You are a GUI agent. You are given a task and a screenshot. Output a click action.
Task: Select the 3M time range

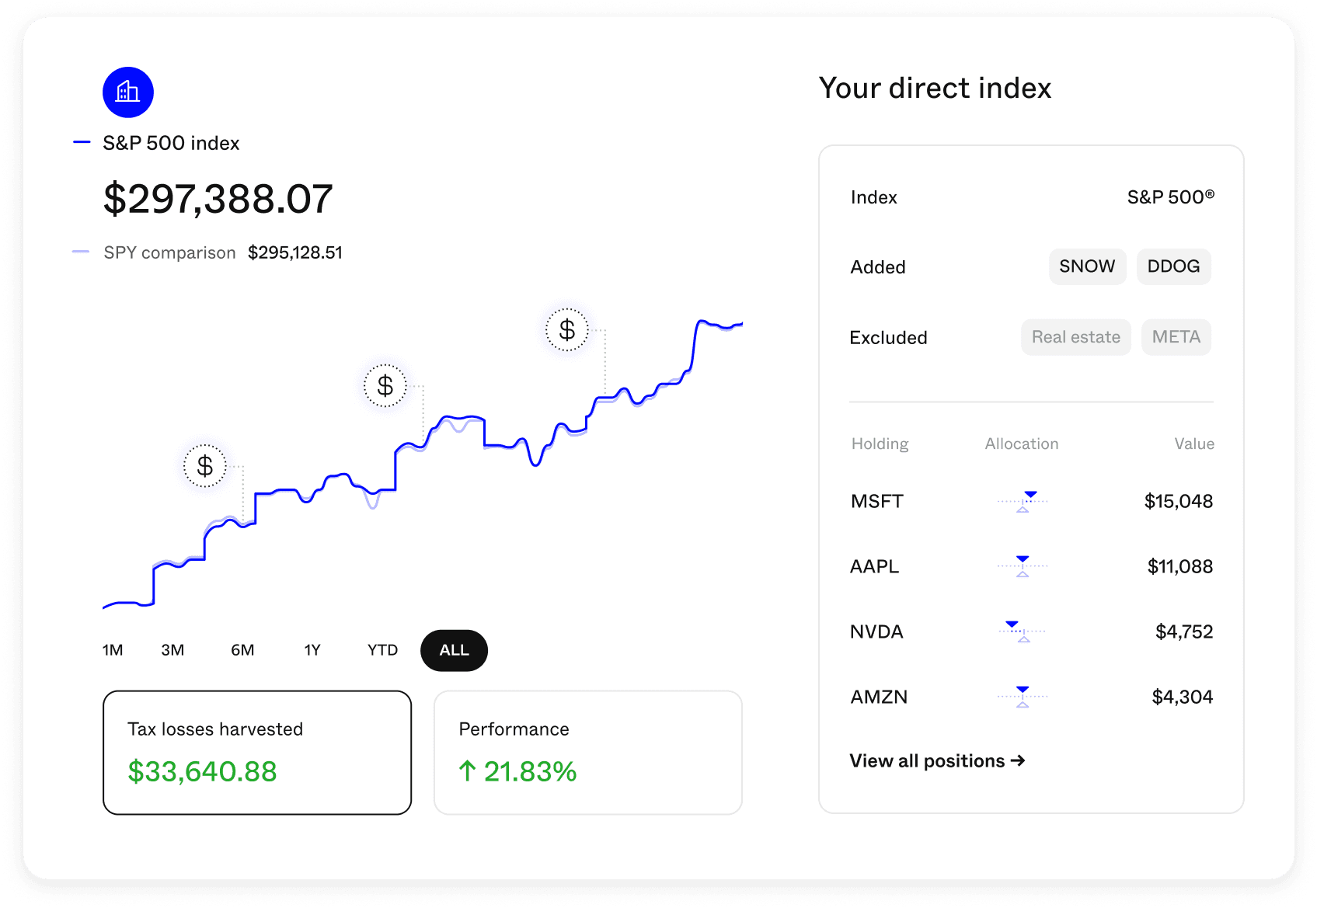[x=172, y=650]
